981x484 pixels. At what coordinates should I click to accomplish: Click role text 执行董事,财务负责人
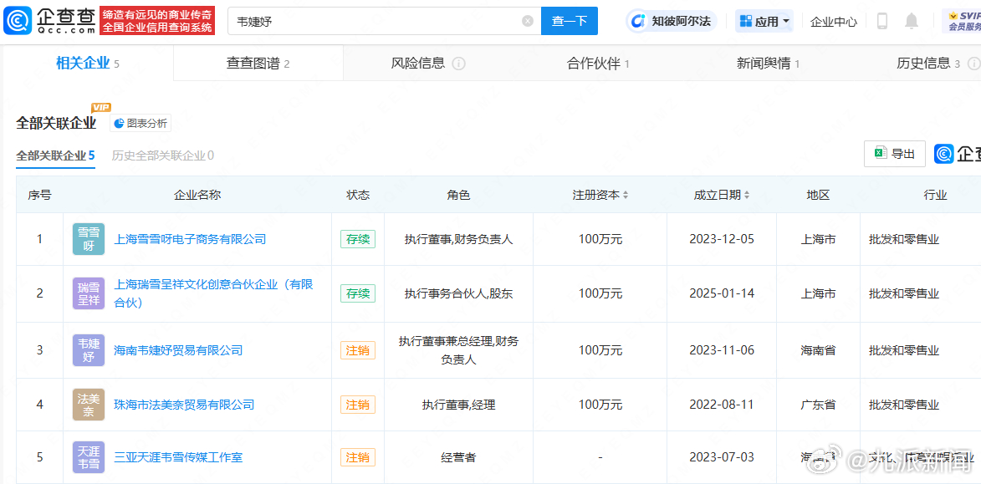[458, 239]
